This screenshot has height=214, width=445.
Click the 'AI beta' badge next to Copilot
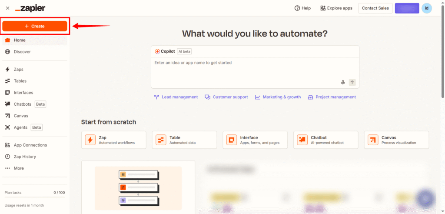(184, 51)
